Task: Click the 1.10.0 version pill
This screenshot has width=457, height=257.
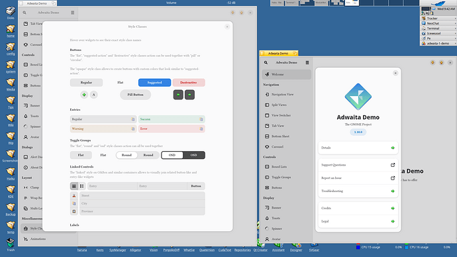Action: 358,132
